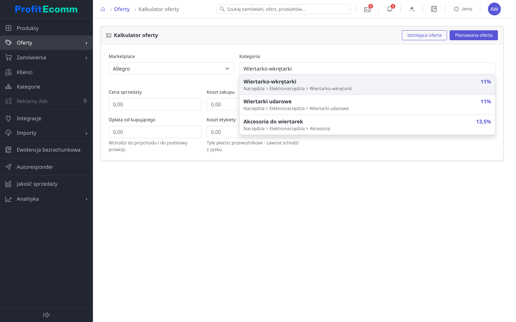
Task: Select Akcesoria do wiertarek 13,5% suggestion
Action: click(367, 125)
